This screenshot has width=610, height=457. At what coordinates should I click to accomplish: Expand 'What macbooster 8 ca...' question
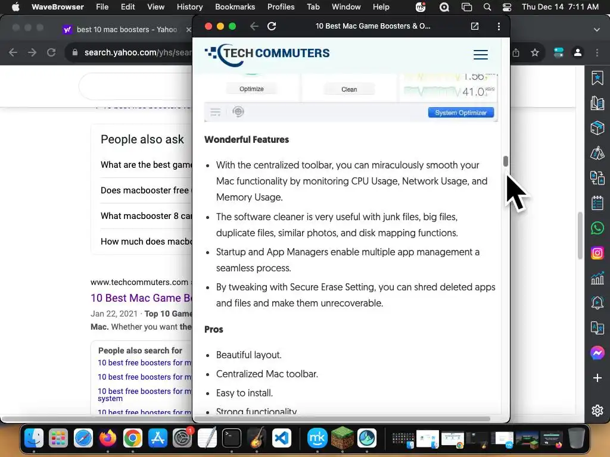tap(147, 215)
